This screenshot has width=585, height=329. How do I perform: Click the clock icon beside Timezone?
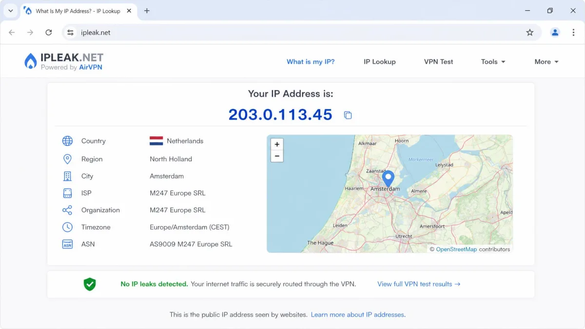coord(67,227)
